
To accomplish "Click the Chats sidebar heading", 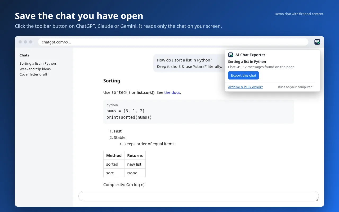I will [24, 55].
